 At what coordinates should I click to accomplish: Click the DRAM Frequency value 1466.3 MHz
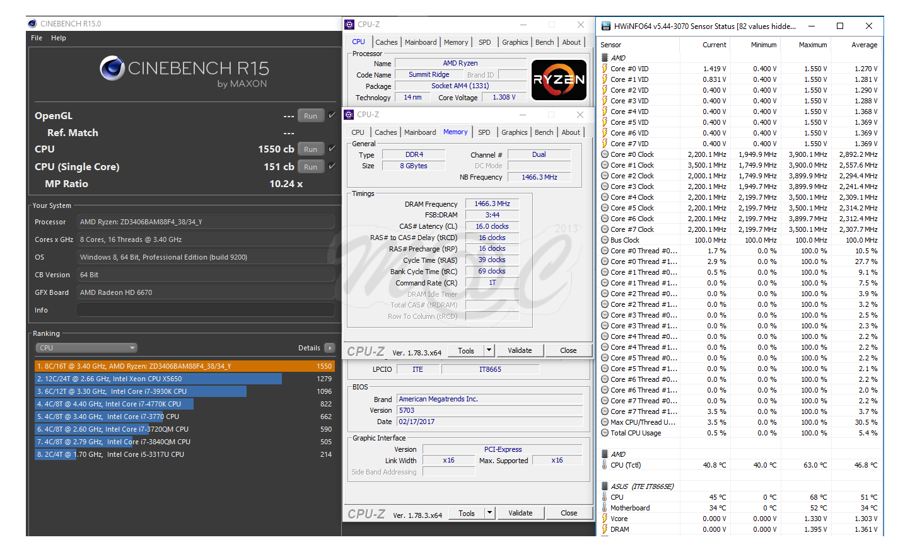click(492, 204)
